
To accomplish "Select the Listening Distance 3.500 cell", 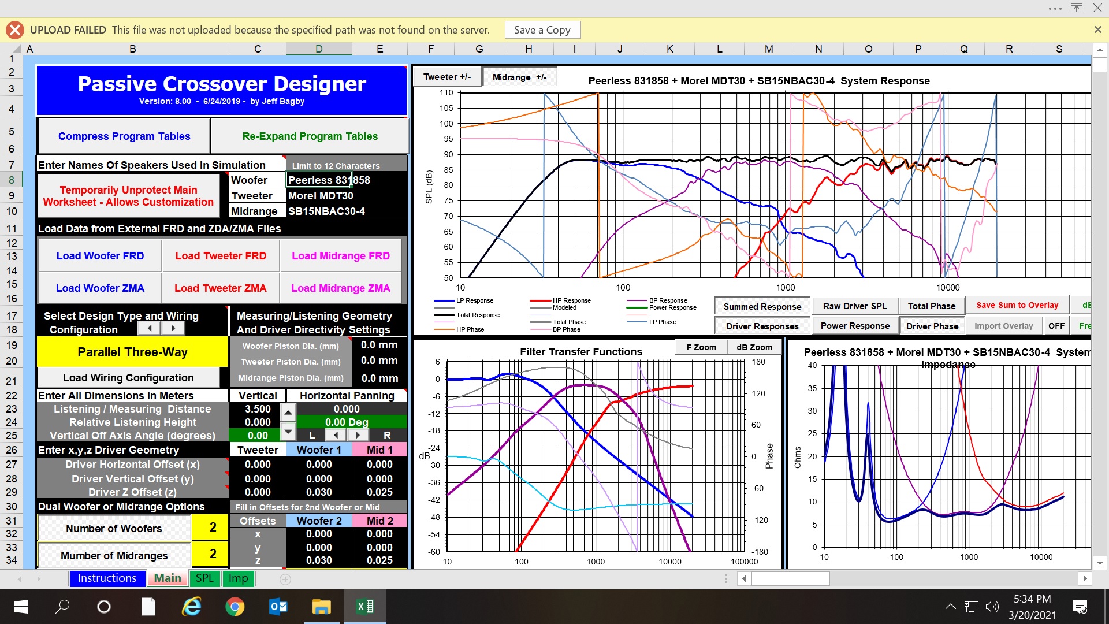I will (258, 409).
